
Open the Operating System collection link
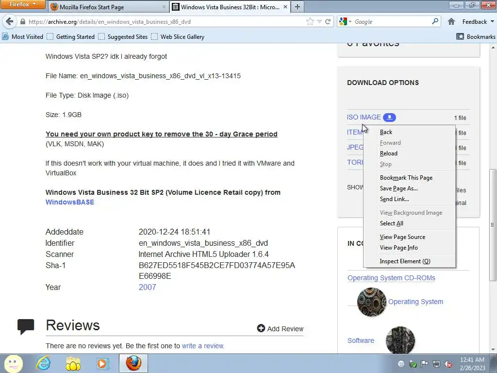click(415, 302)
